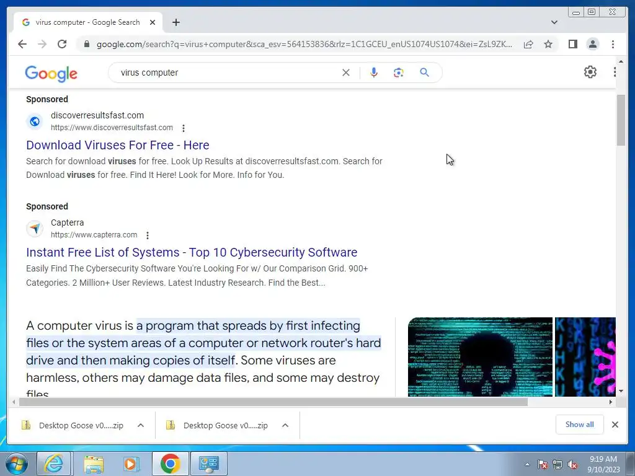This screenshot has width=635, height=476.
Task: Search by image with the Lens icon
Action: [x=399, y=73]
